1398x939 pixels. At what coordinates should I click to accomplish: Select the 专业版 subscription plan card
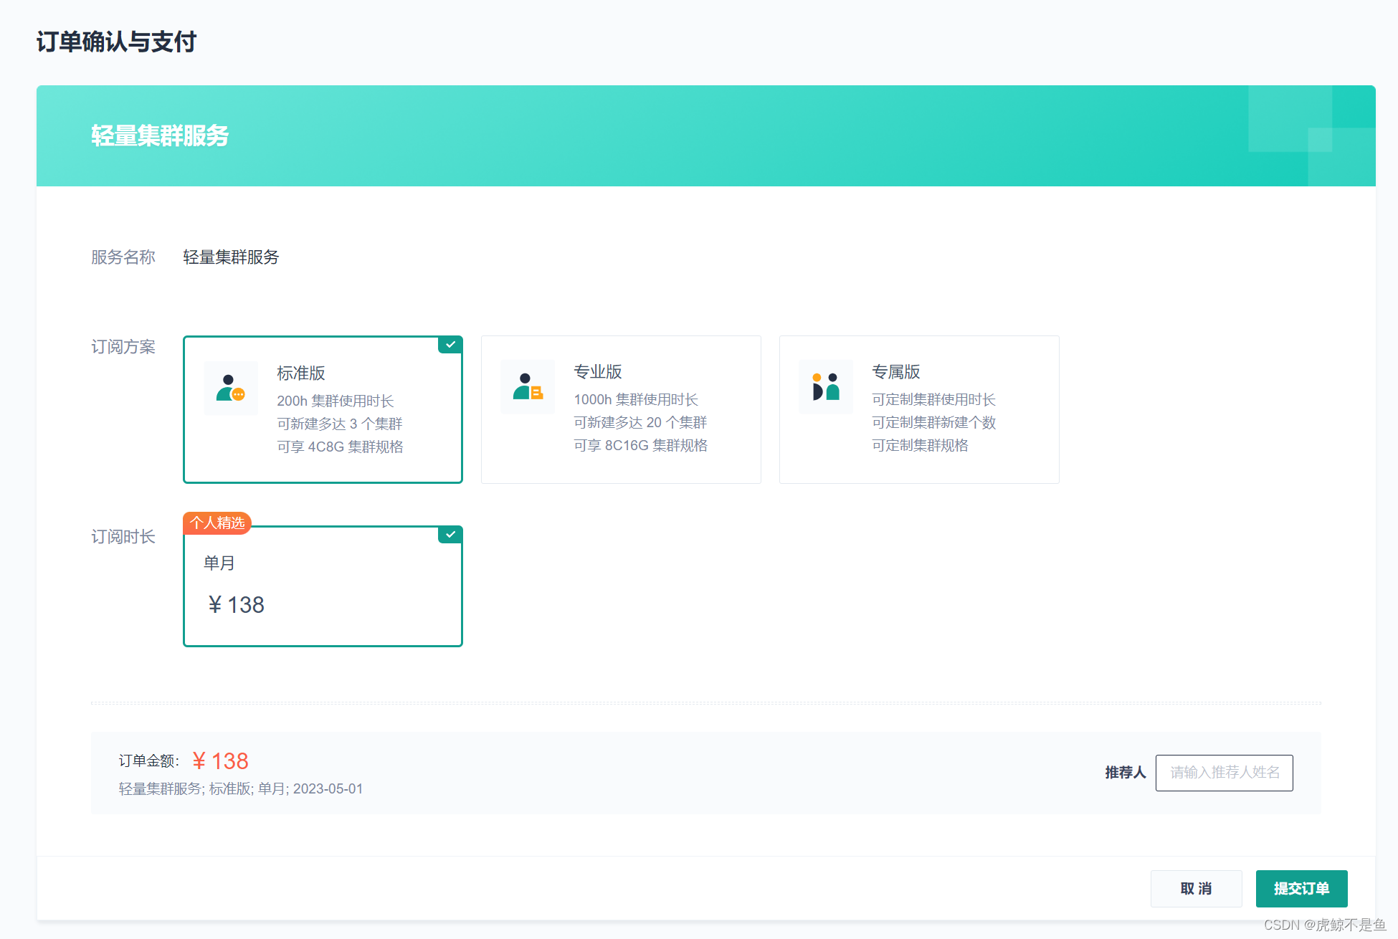[x=621, y=409]
